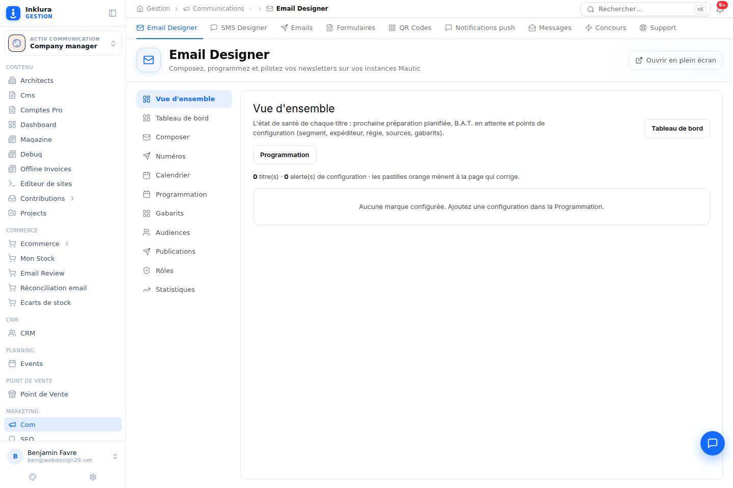Open the chat bubble floating button
The image size is (733, 488).
pos(712,443)
